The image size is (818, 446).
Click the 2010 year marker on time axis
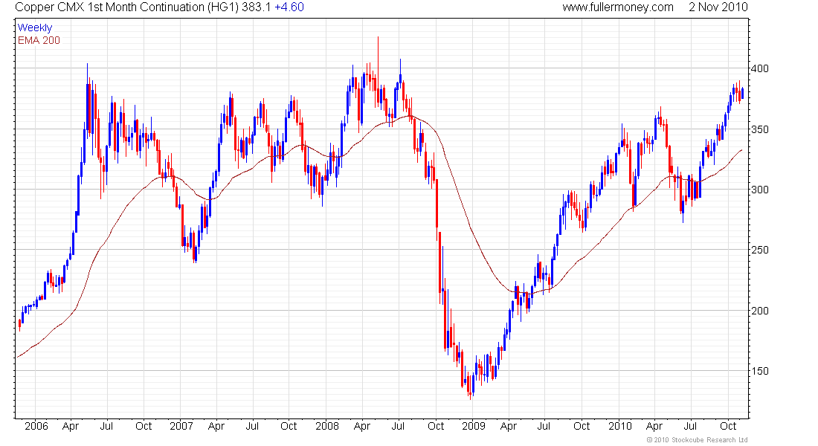619,426
